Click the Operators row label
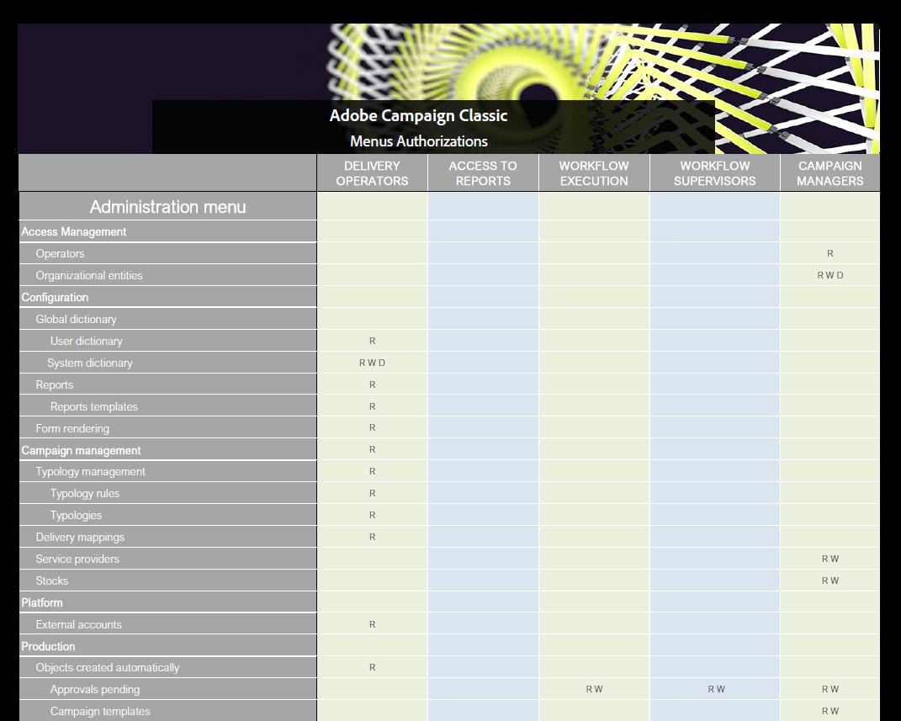Screen dimensions: 901x721 point(60,253)
